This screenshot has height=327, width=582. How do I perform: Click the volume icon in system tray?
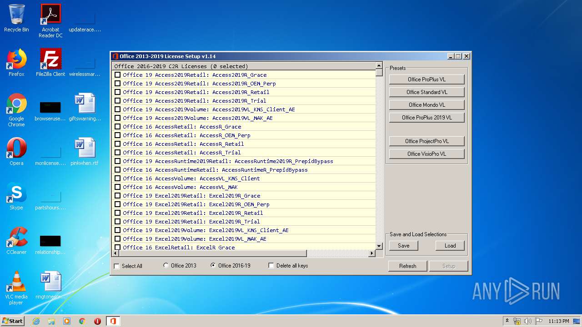click(528, 321)
